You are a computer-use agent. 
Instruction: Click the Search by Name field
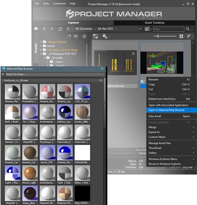pos(55,74)
